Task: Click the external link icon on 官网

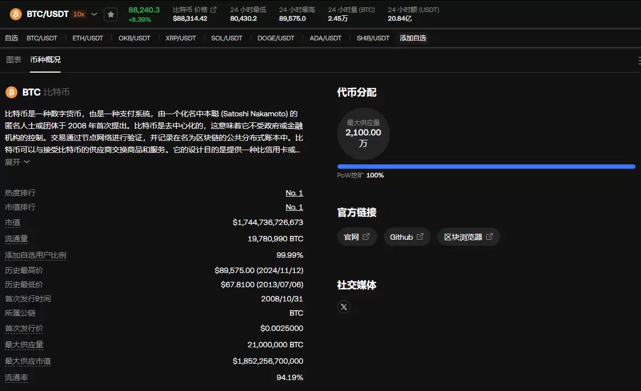Action: (367, 236)
